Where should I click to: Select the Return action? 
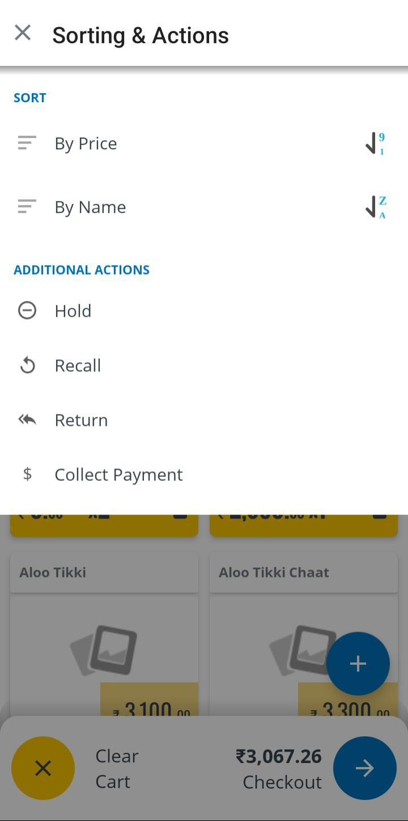[x=81, y=420]
